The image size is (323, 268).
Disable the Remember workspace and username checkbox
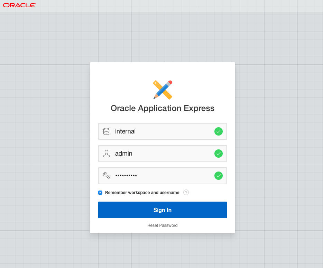click(x=100, y=192)
